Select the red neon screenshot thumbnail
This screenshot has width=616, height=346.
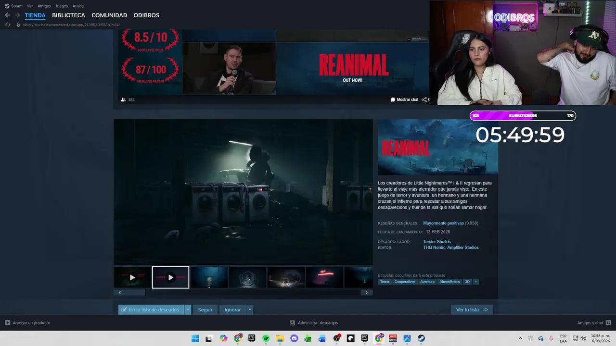pyautogui.click(x=324, y=277)
